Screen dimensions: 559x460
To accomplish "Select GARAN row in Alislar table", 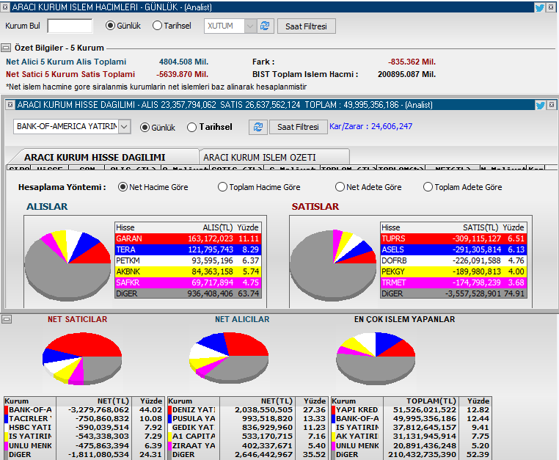I will pyautogui.click(x=188, y=238).
